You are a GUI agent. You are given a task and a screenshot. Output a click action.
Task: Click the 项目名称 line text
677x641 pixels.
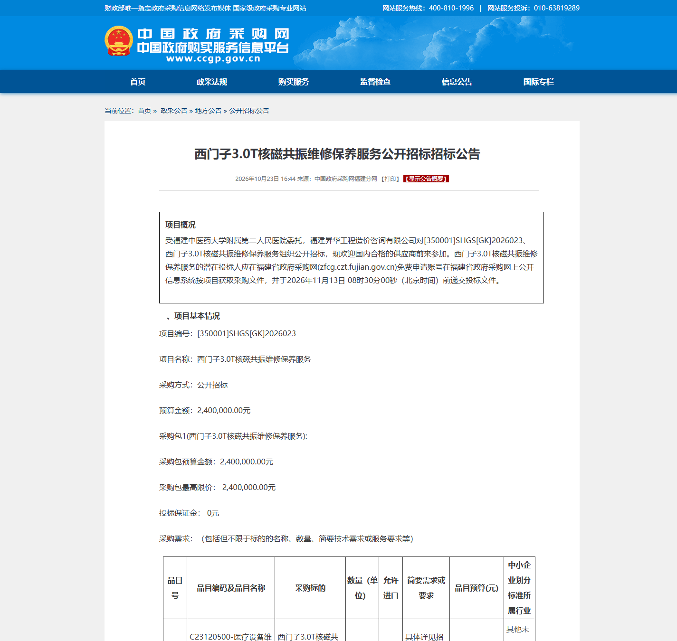pyautogui.click(x=235, y=359)
